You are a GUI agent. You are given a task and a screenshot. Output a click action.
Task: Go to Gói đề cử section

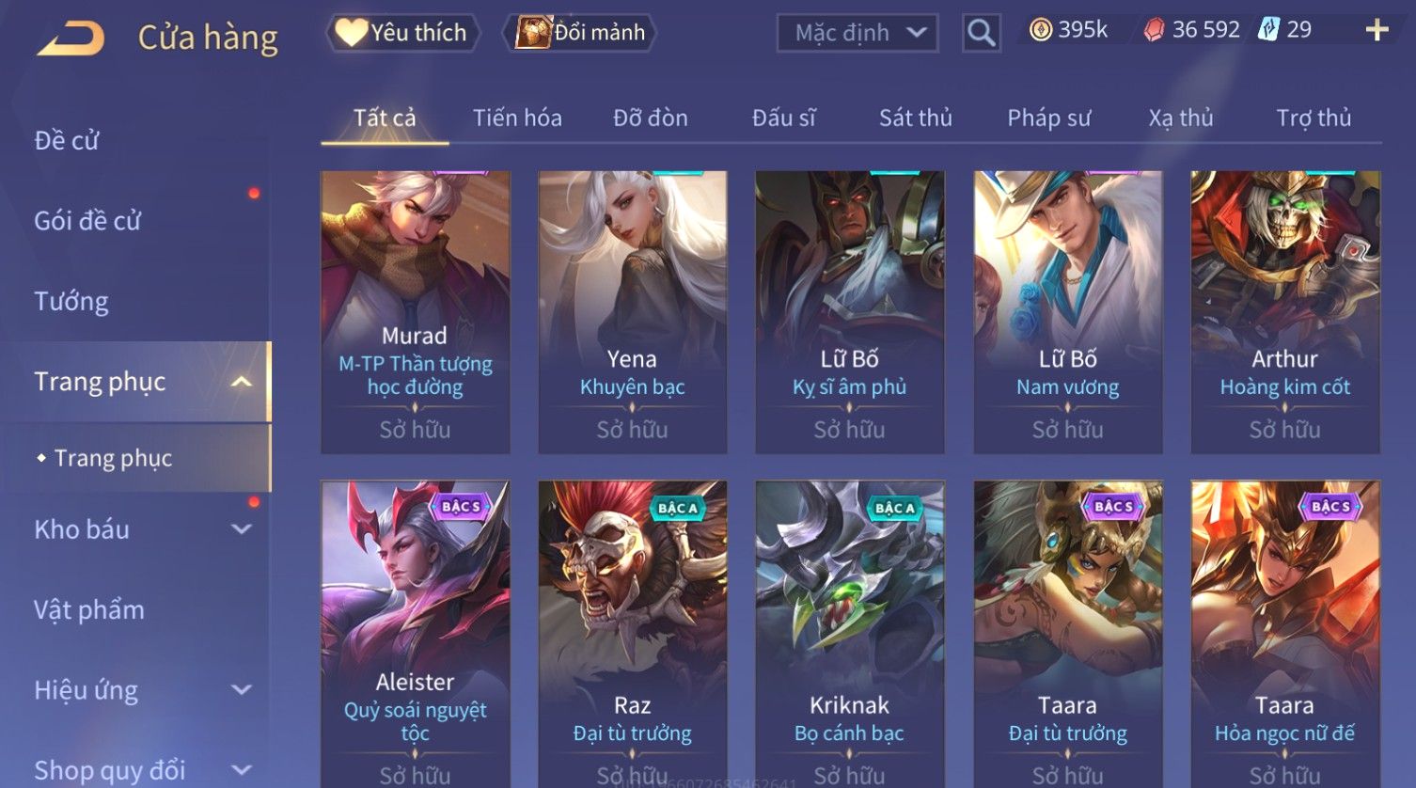pos(87,221)
